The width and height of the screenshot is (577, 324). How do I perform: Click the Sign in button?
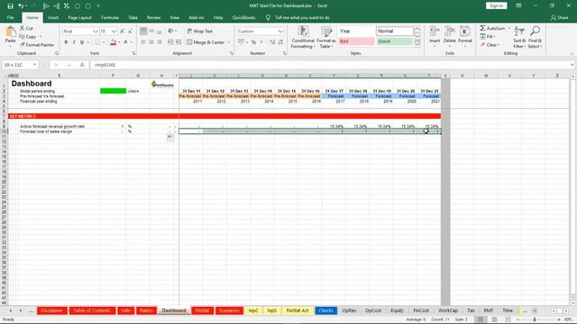tap(496, 6)
